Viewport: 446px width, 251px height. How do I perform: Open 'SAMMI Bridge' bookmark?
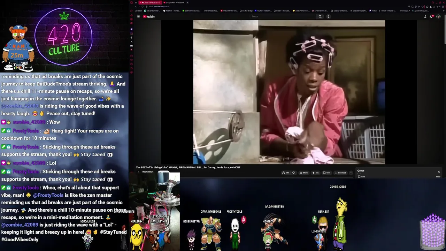point(246,11)
